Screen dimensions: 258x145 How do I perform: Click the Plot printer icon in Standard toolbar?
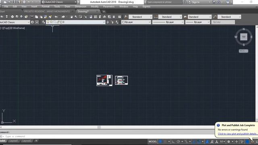[12, 17]
